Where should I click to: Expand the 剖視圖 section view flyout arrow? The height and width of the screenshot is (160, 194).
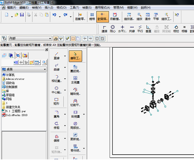tap(84, 114)
